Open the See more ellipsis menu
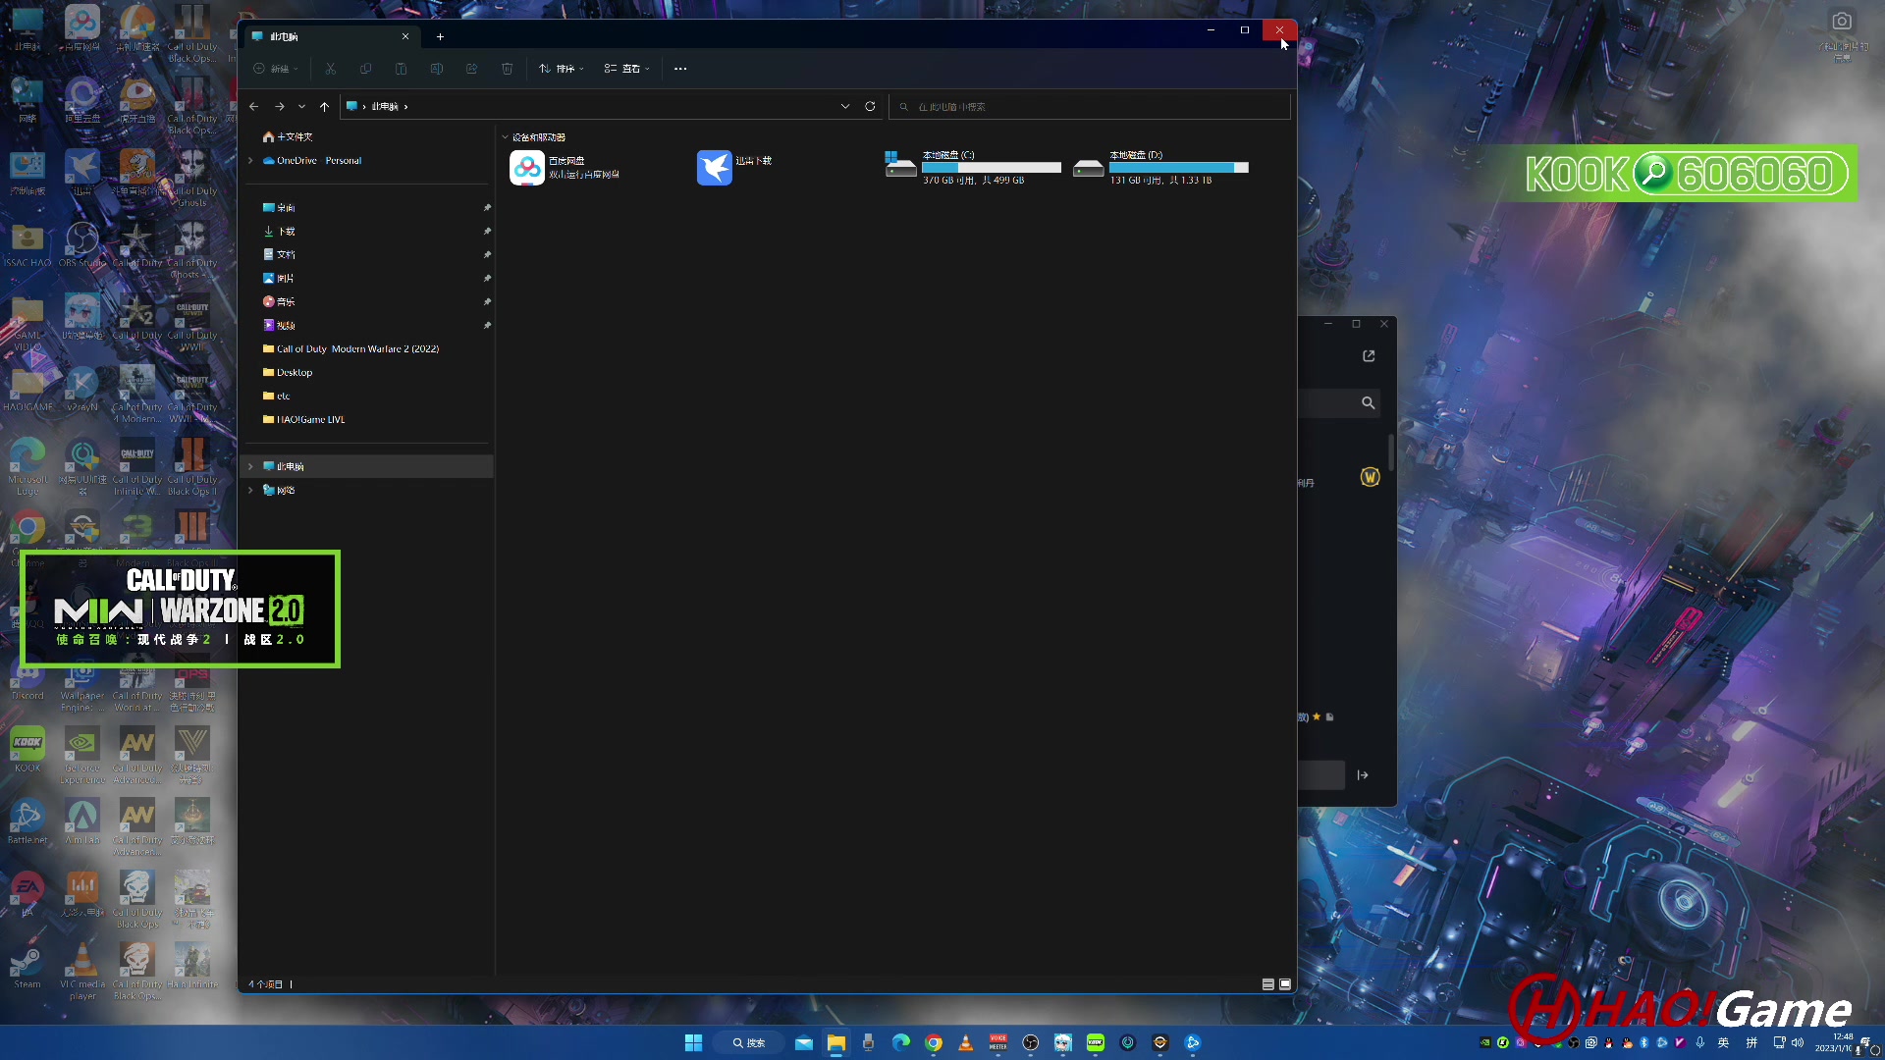The width and height of the screenshot is (1885, 1060). 680,69
